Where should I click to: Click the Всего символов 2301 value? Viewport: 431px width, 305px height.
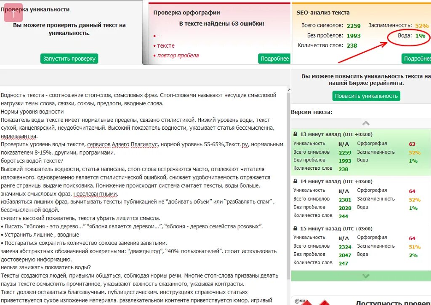345,200
